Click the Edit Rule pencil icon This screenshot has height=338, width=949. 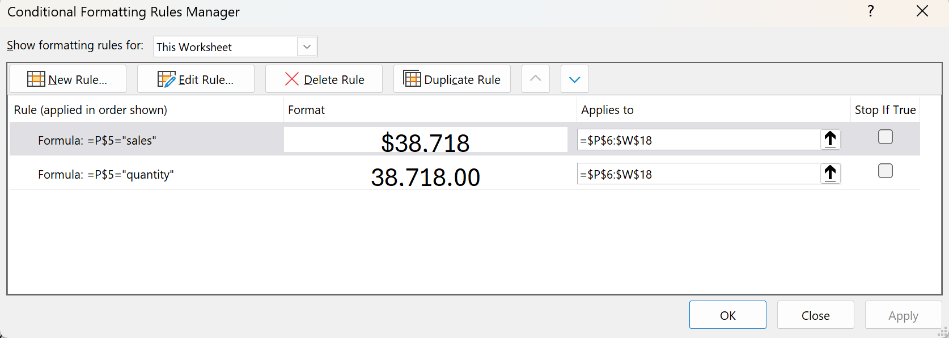click(167, 79)
